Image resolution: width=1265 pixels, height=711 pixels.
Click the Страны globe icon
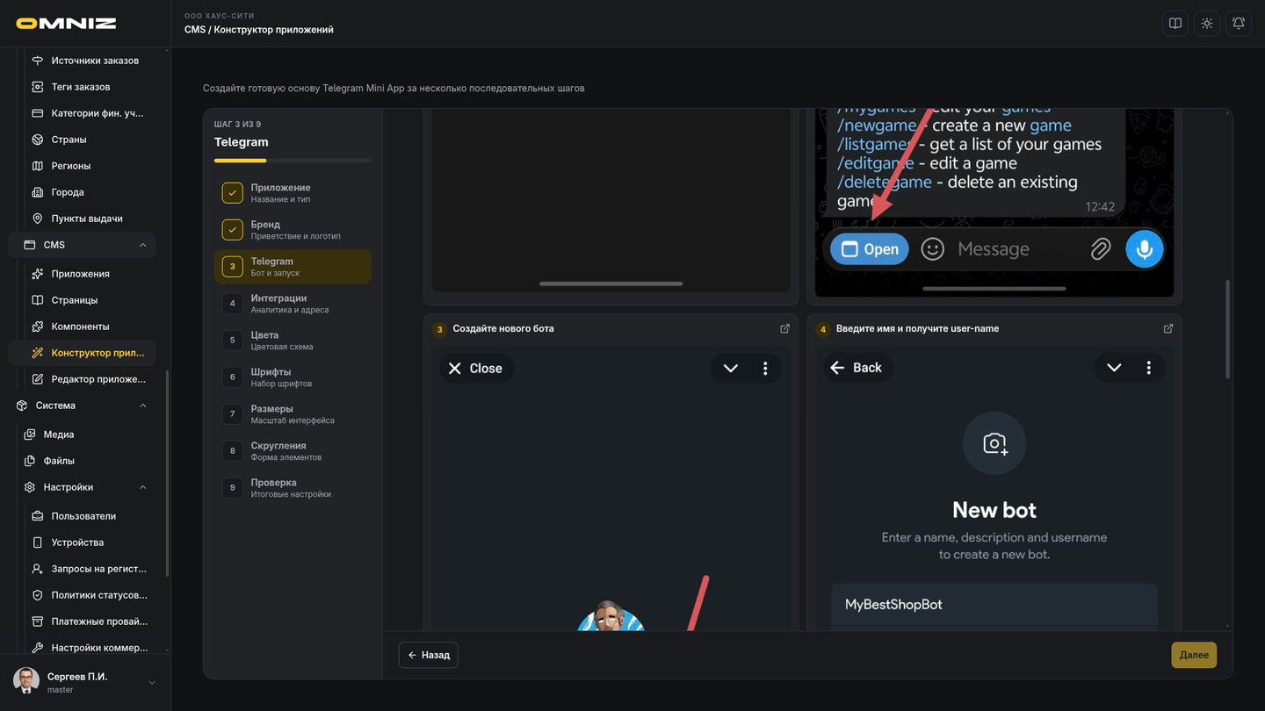38,140
